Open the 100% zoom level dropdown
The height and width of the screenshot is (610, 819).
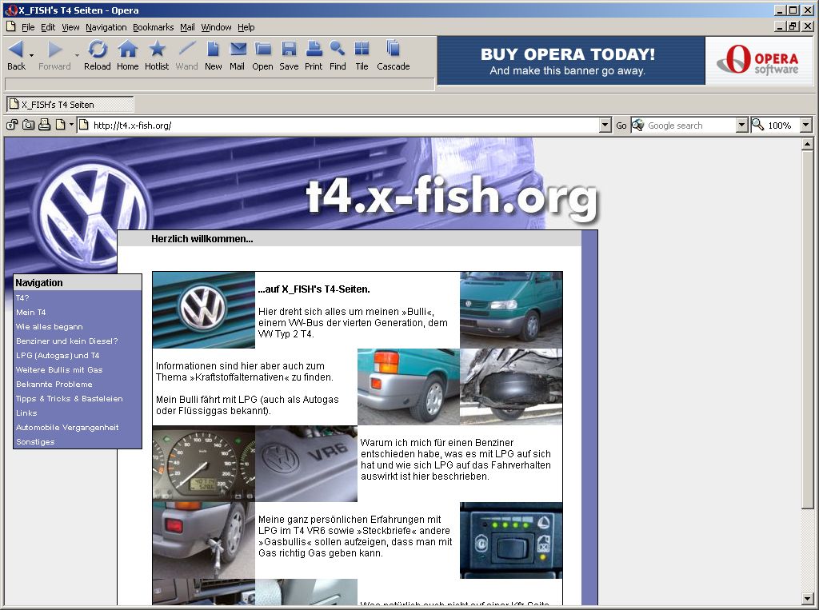pos(805,126)
